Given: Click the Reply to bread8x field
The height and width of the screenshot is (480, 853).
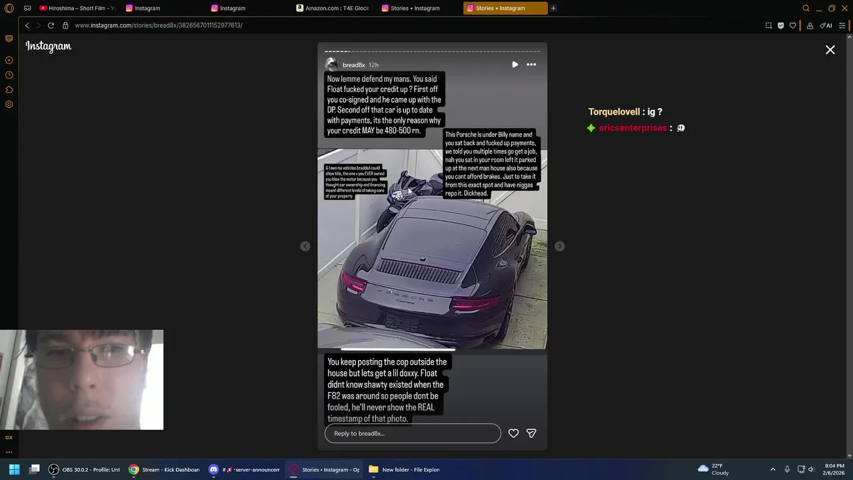Looking at the screenshot, I should [413, 433].
